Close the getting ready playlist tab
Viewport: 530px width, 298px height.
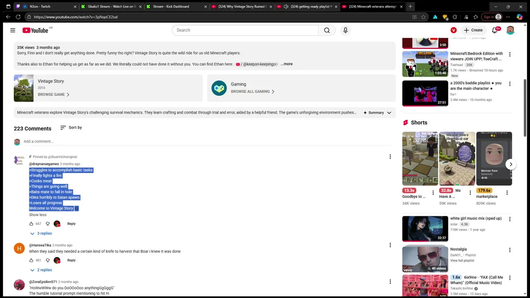pos(336,7)
